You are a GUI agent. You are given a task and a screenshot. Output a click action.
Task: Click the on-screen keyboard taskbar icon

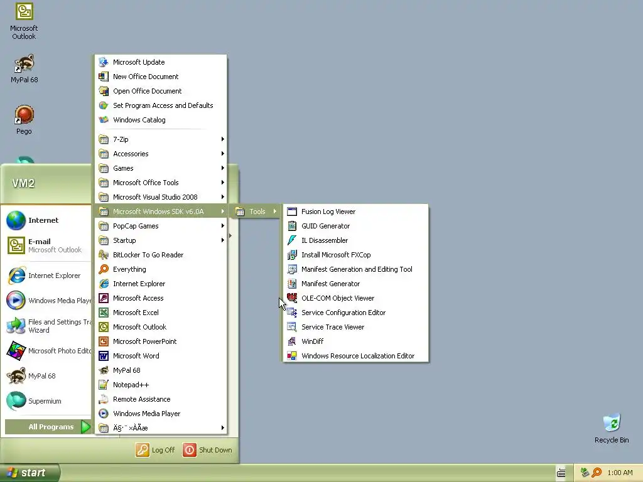pyautogui.click(x=561, y=473)
